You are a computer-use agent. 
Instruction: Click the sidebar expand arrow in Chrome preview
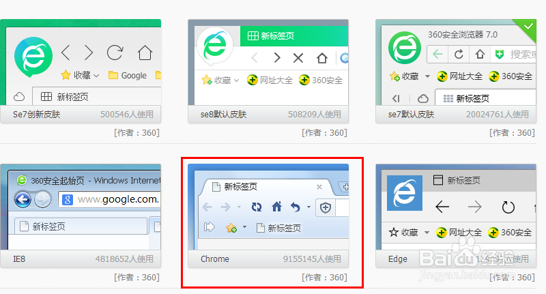click(209, 227)
